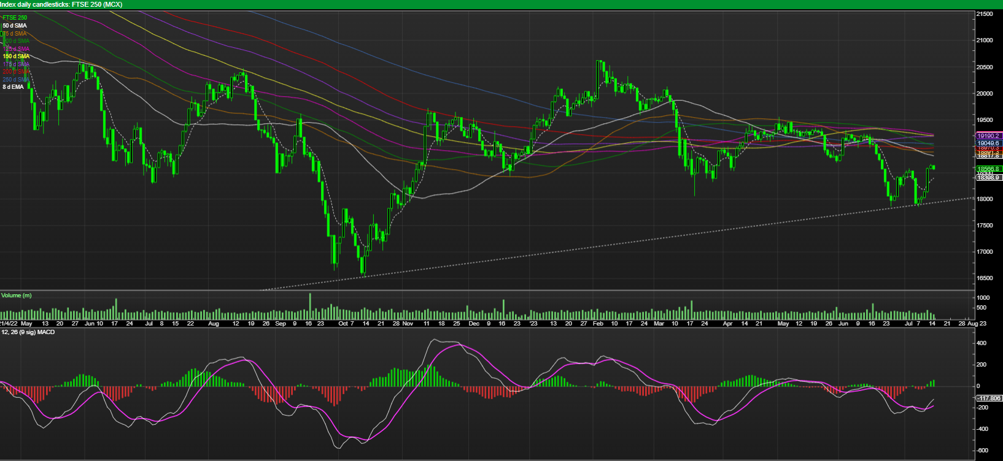This screenshot has height=461, width=1003.
Task: Click the Feb date marker on time axis
Action: pyautogui.click(x=598, y=323)
